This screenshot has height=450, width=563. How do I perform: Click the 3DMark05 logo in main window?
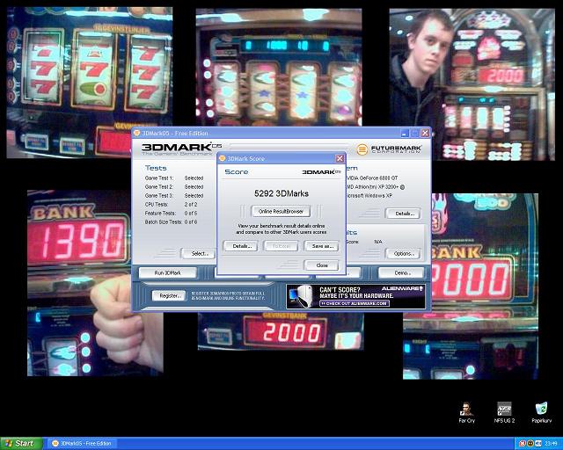(181, 149)
